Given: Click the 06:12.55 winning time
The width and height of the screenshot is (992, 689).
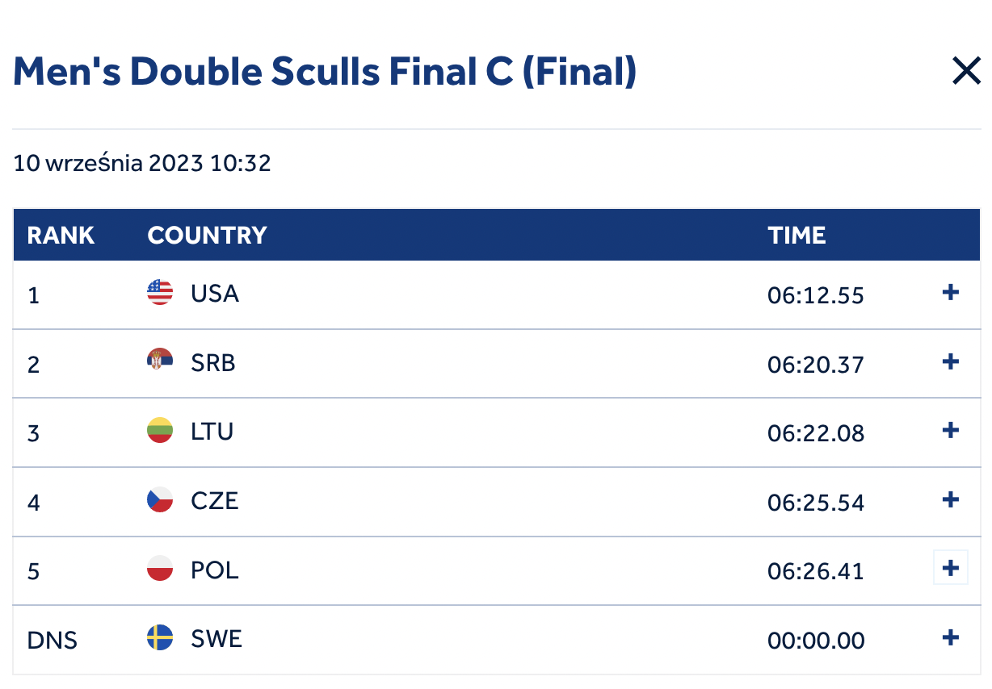Looking at the screenshot, I should [x=816, y=295].
